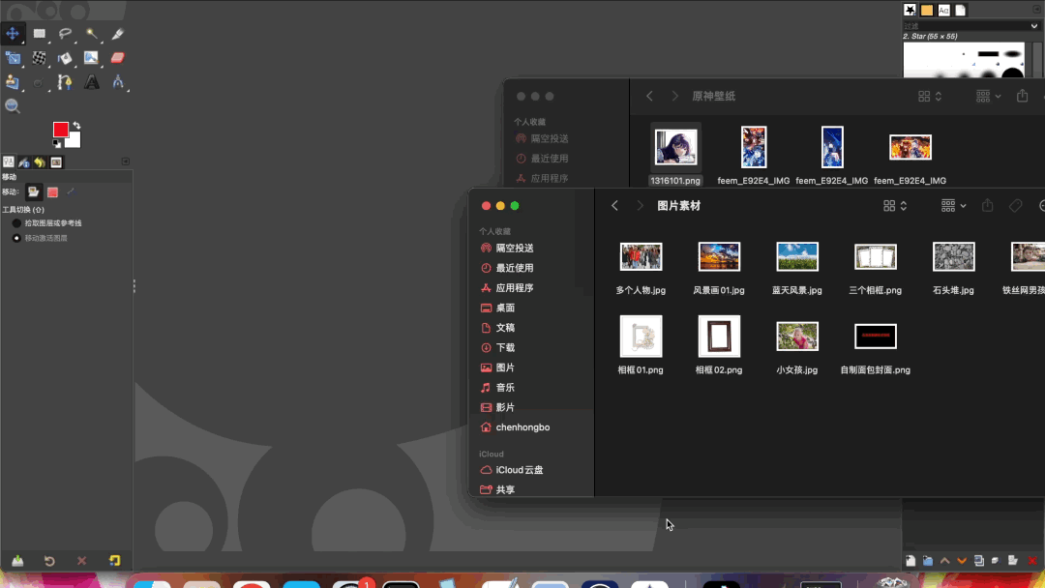This screenshot has height=588, width=1045.
Task: Select the Rectangle Select tool
Action: coord(40,33)
